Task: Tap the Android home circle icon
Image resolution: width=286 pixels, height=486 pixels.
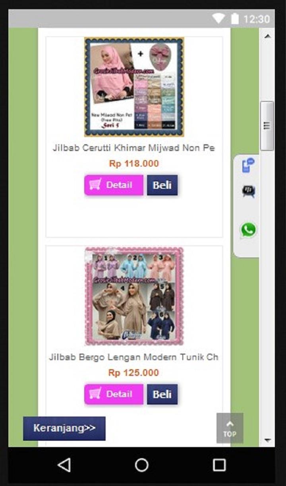Action: point(142,465)
